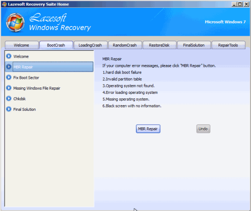Click the window title 'Lazesoft Recovery Suite Home'
Viewport: 251px width, 211px height.
(x=38, y=4)
